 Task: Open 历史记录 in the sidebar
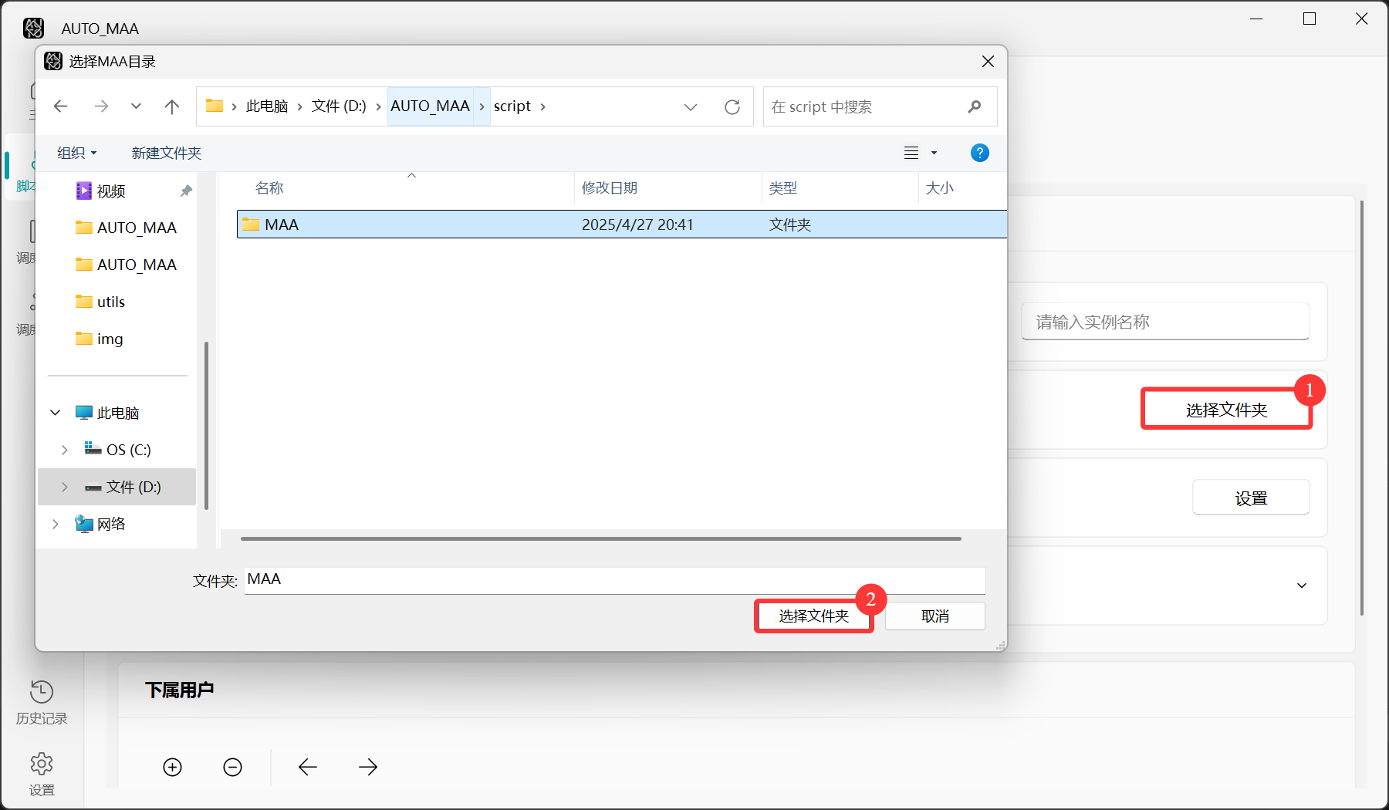42,702
